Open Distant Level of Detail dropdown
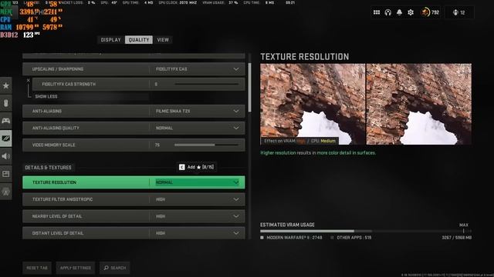The image size is (494, 277). [134, 233]
